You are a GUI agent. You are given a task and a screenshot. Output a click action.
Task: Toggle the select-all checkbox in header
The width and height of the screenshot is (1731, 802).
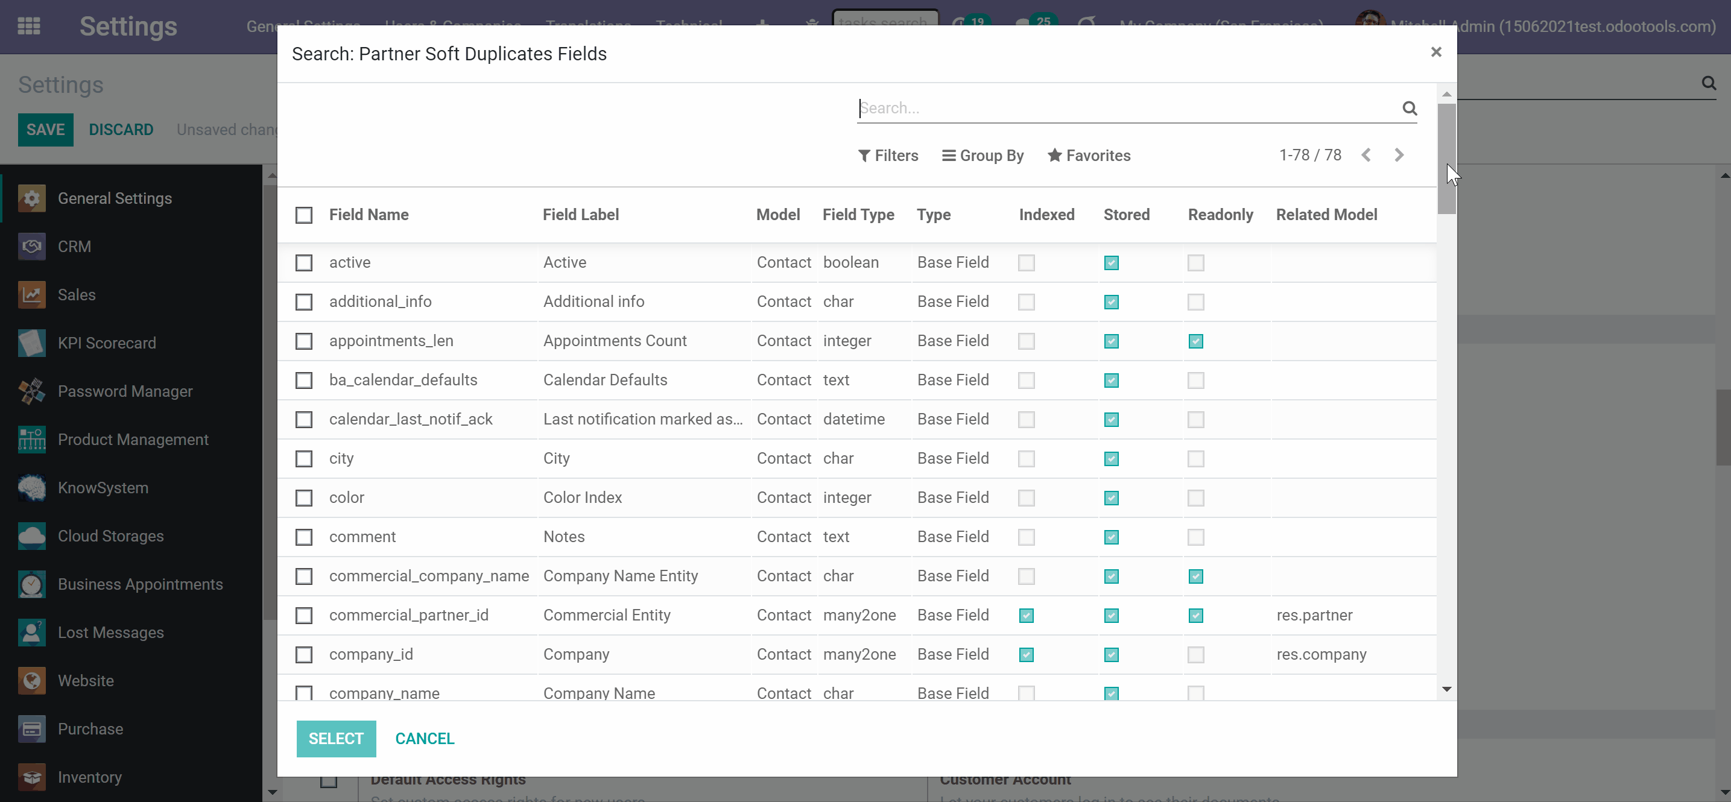pyautogui.click(x=304, y=215)
